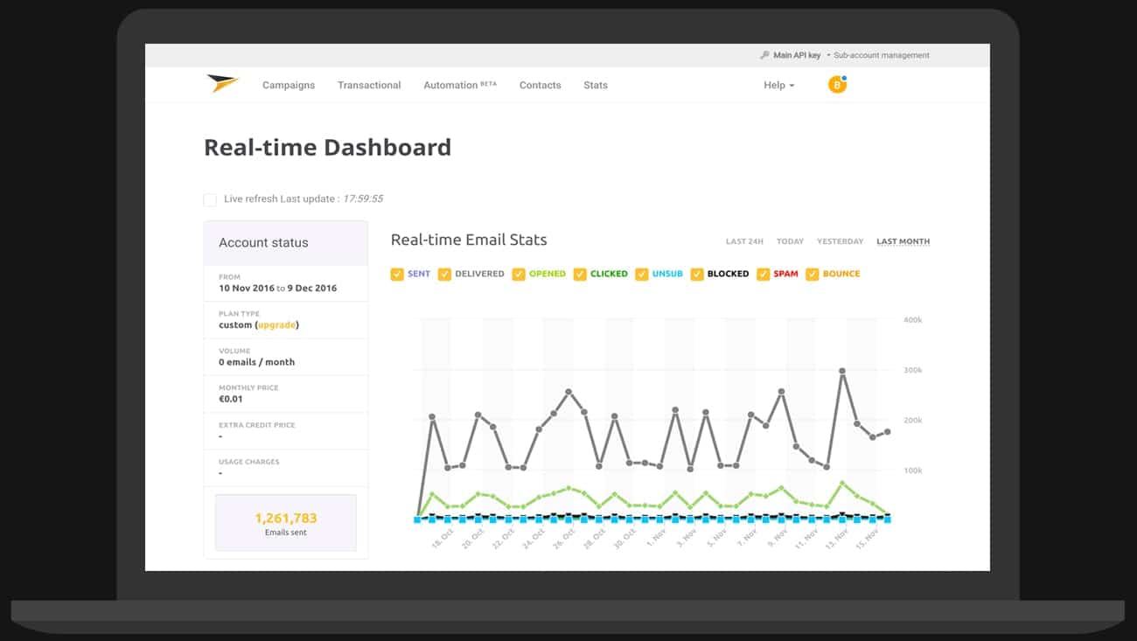The image size is (1137, 641).
Task: Click the 18. Oct axis date label
Action: (443, 537)
